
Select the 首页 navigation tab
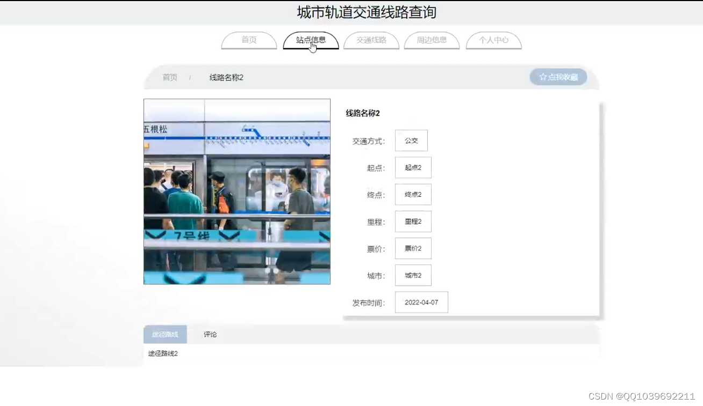[248, 40]
